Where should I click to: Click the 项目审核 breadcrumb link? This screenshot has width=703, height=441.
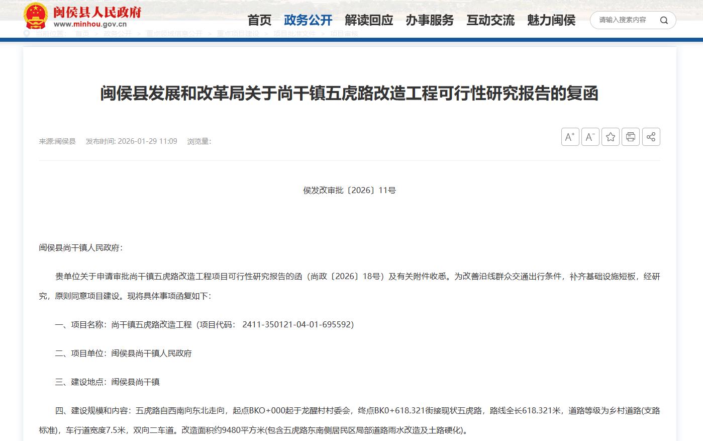click(x=344, y=34)
